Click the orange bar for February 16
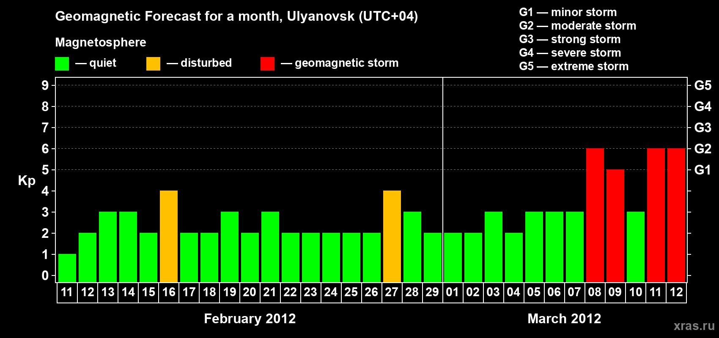719x338 pixels. (169, 236)
